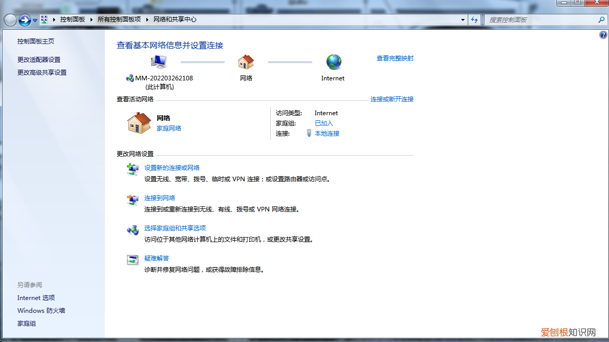This screenshot has width=609, height=342.
Task: Open the address bar history dropdown arrow
Action: pos(462,19)
